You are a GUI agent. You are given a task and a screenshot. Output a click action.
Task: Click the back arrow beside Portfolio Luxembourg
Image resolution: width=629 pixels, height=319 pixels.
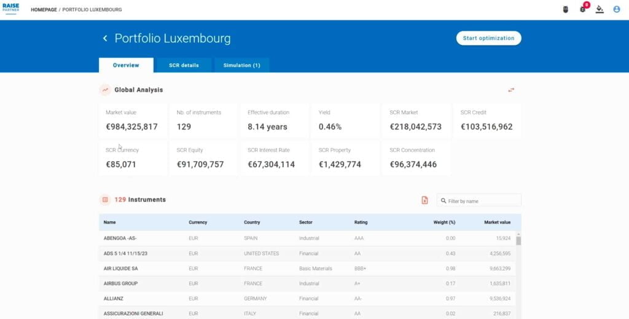tap(105, 38)
